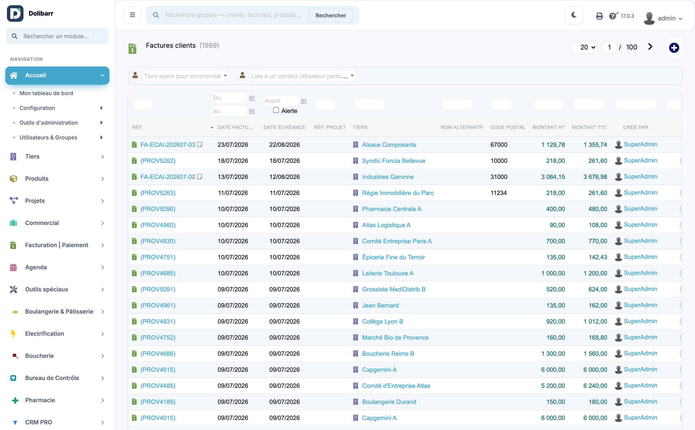Image resolution: width=695 pixels, height=430 pixels.
Task: Switch to dark mode with moon icon
Action: [574, 15]
